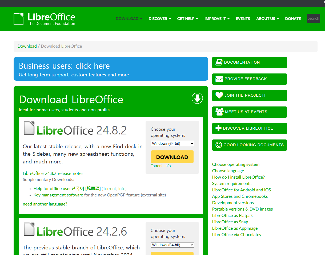The image size is (325, 255).
Task: Click Info link under the Download button
Action: [x=167, y=166]
